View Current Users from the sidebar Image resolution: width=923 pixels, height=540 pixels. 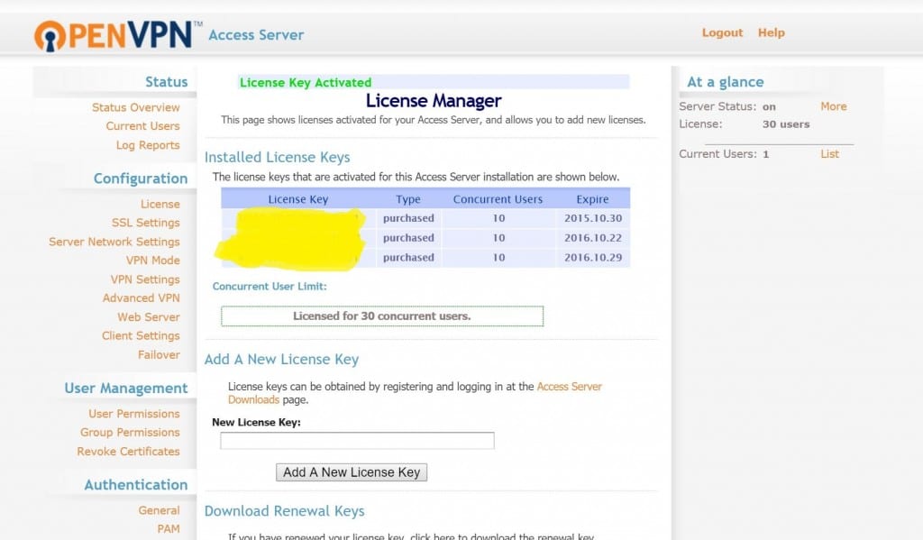pyautogui.click(x=142, y=125)
